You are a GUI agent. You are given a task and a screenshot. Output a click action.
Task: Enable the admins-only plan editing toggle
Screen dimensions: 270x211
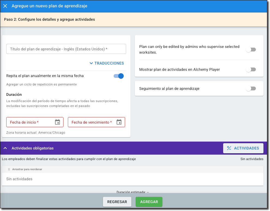point(251,50)
